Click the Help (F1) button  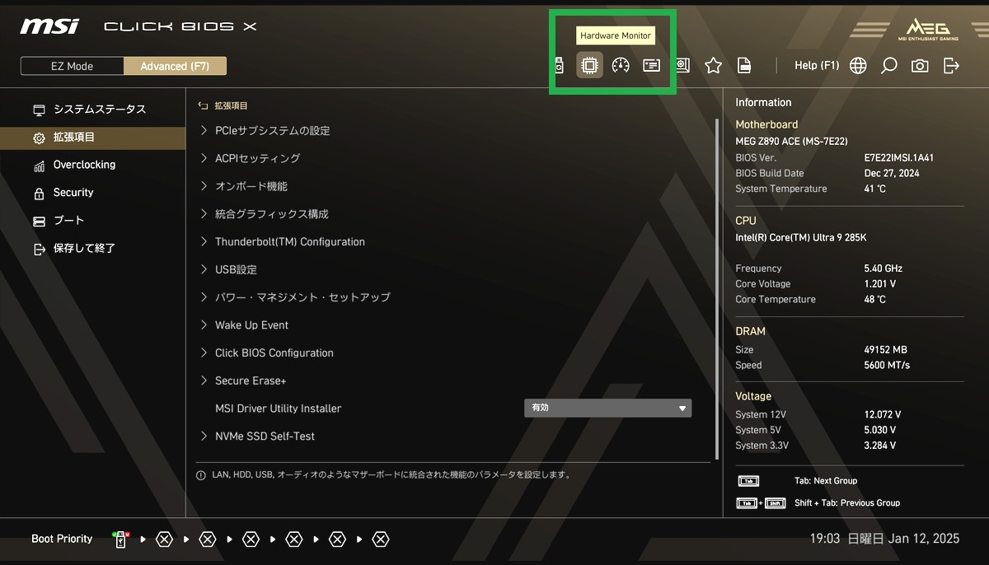pos(817,65)
